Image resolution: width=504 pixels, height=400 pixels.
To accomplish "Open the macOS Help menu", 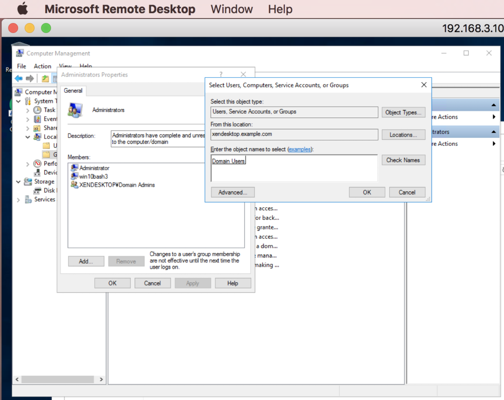I will 280,9.
